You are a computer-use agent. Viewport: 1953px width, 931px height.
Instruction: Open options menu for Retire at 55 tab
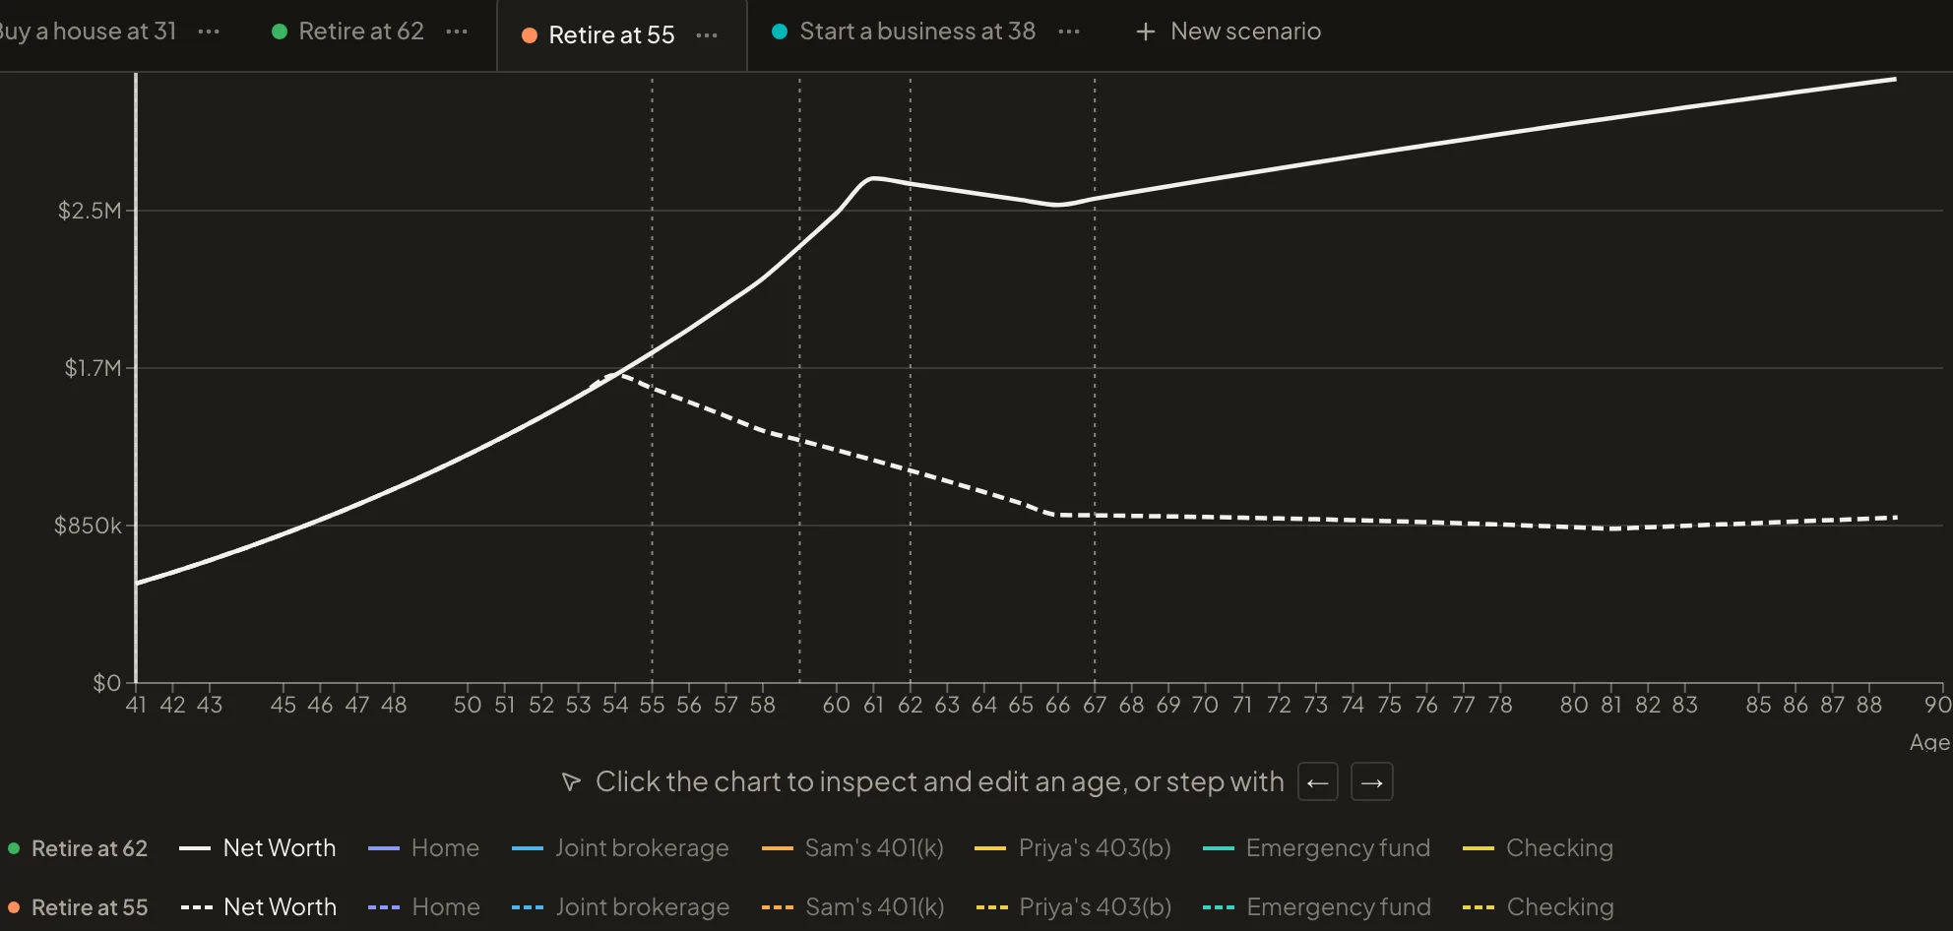pyautogui.click(x=707, y=35)
